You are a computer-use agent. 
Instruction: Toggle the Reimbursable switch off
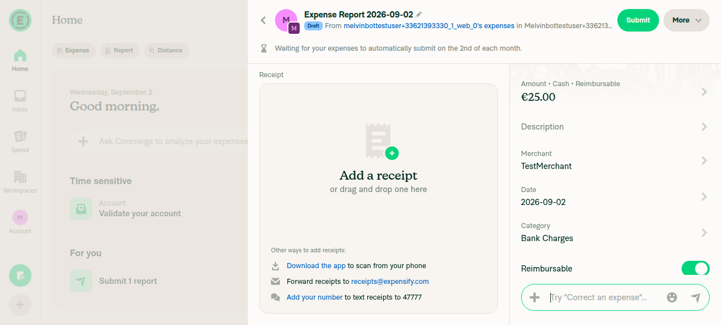coord(696,269)
